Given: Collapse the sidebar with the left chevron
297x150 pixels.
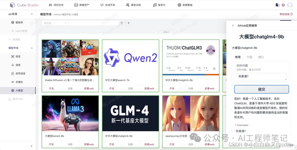Looking at the screenshot, I should [32, 146].
